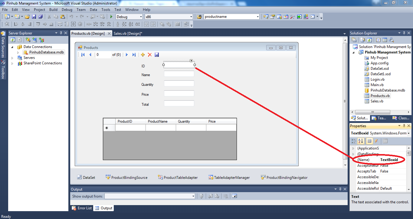
Task: Switch Properties to Categorized view
Action: click(x=353, y=141)
